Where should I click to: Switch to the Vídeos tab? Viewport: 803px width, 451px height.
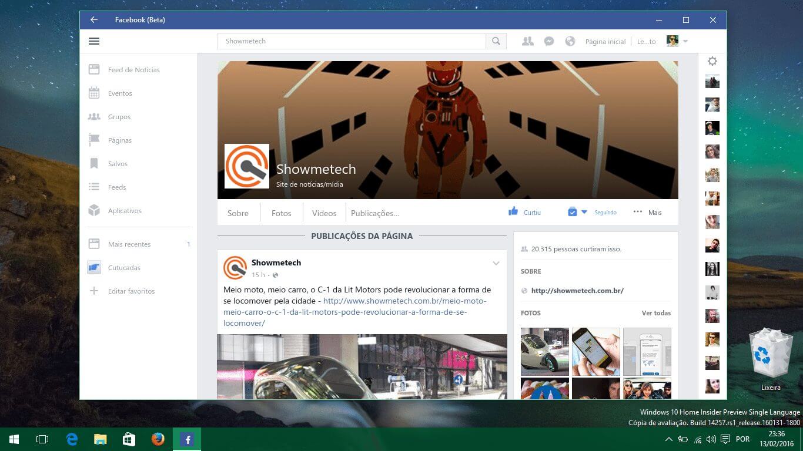coord(324,213)
